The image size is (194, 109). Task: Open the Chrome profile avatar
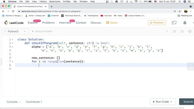tap(186, 11)
